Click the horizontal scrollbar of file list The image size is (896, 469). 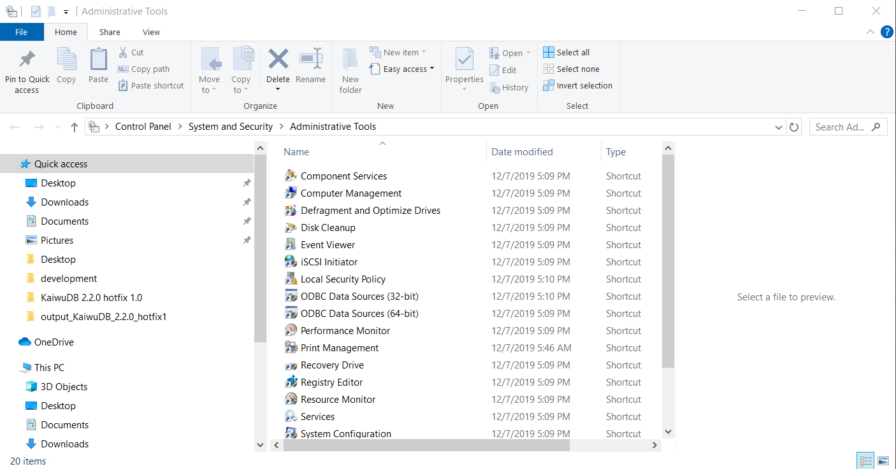point(426,446)
